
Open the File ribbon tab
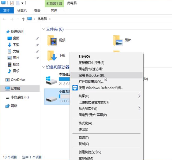(x=6, y=11)
